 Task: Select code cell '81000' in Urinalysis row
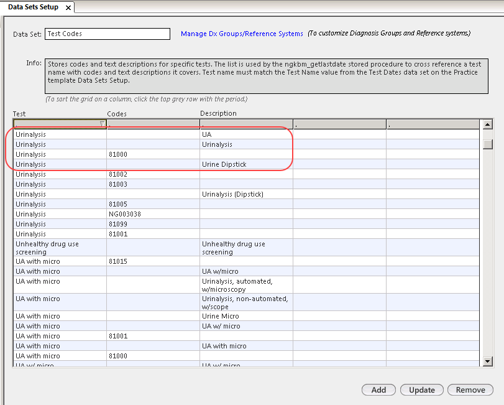pyautogui.click(x=153, y=154)
